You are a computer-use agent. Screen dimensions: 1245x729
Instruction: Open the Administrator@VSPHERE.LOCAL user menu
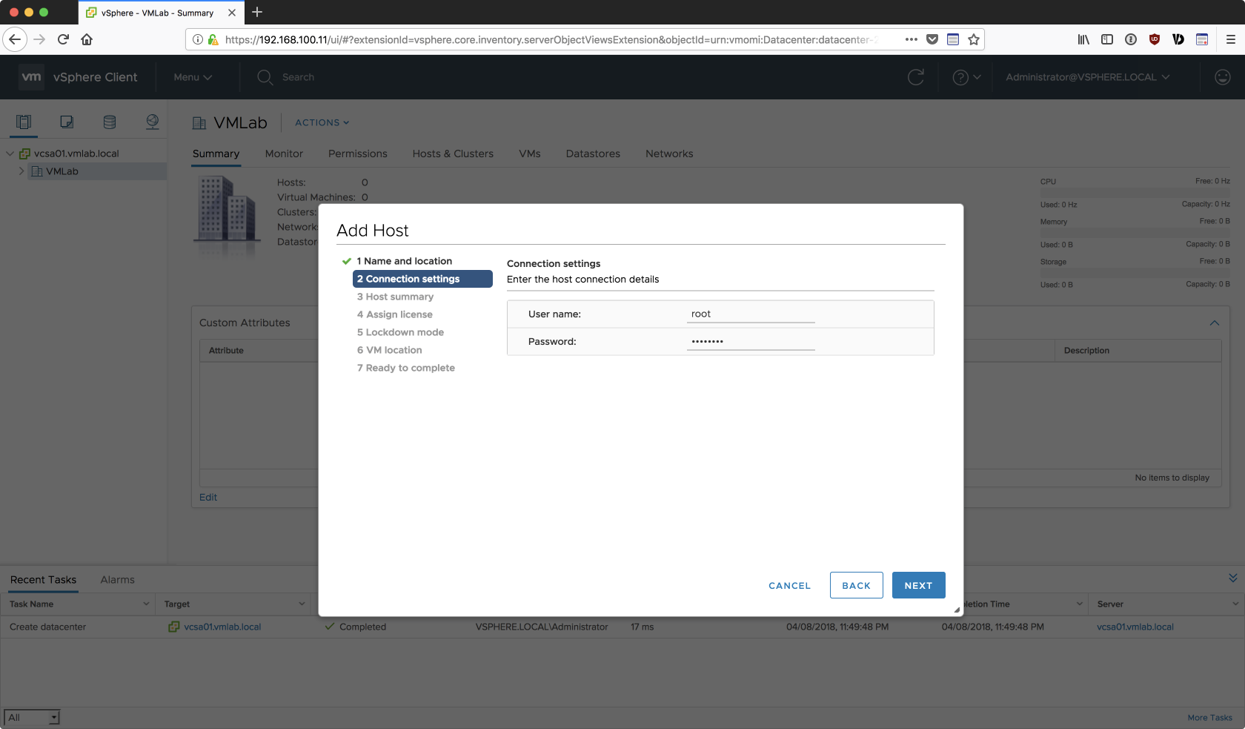[1087, 77]
